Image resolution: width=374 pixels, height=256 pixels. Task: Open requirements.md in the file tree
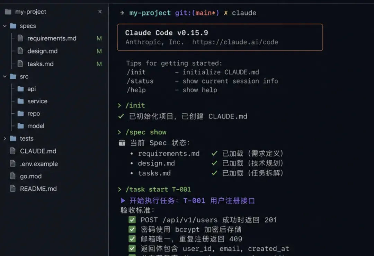pos(52,38)
